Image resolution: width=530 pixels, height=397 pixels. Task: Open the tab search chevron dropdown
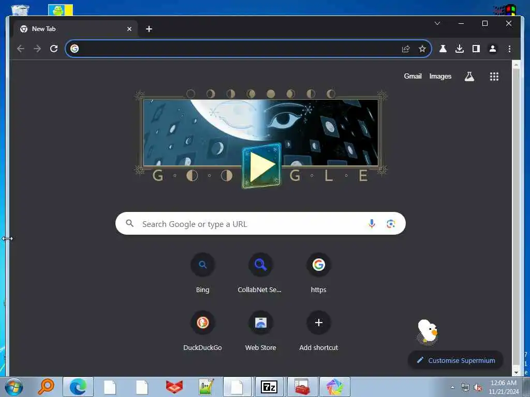(437, 23)
